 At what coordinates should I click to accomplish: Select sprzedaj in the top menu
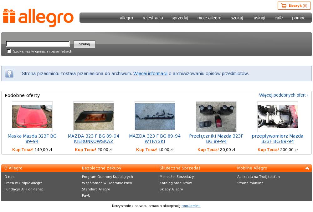(x=180, y=18)
